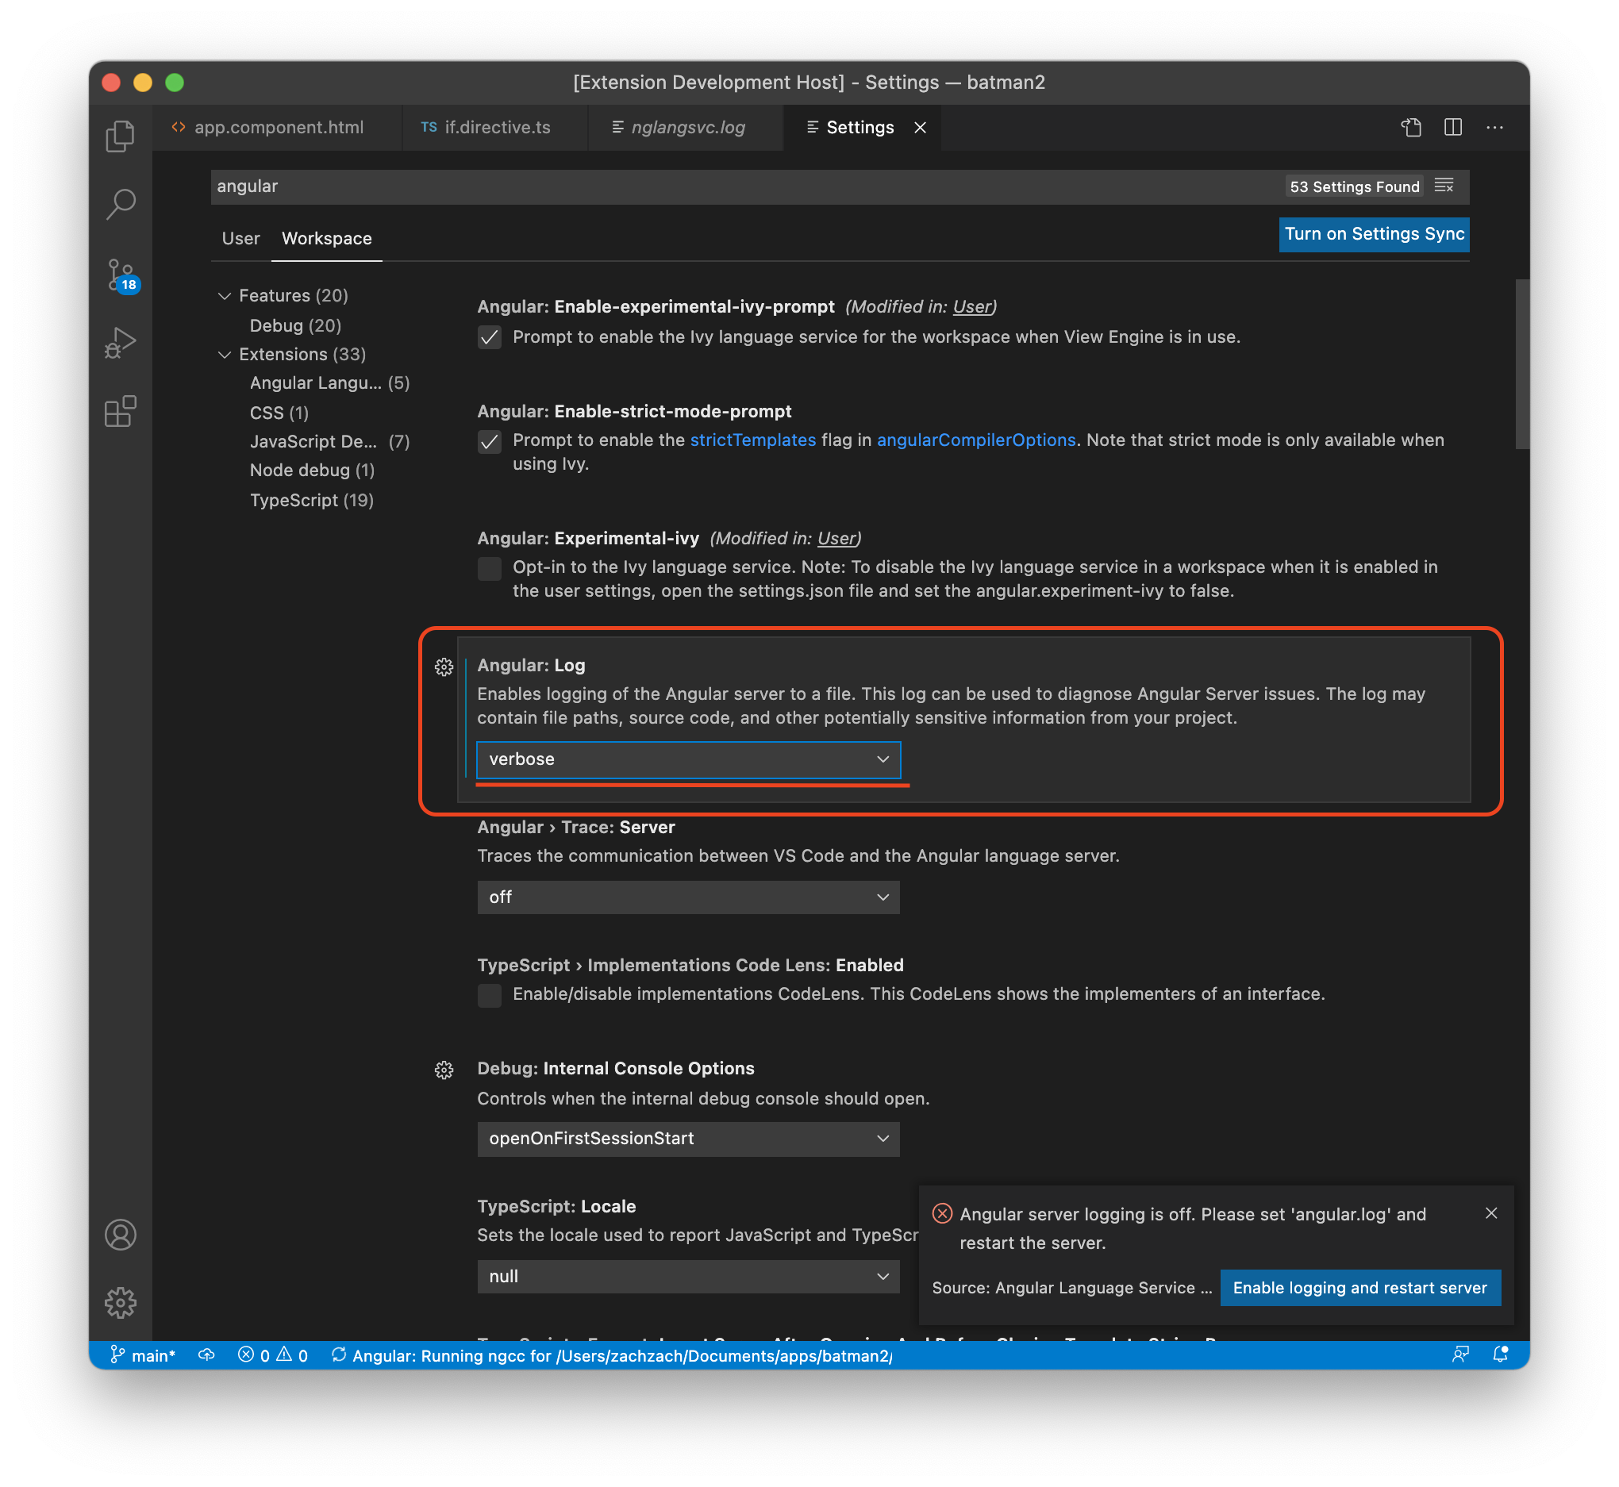Viewport: 1619px width, 1487px height.
Task: Open the editor More Actions ellipsis
Action: point(1495,127)
